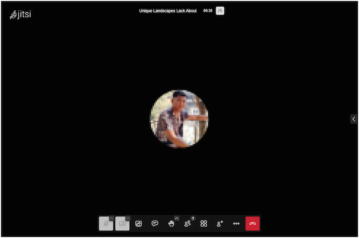Hang up the call
This screenshot has width=359, height=238.
click(x=252, y=224)
